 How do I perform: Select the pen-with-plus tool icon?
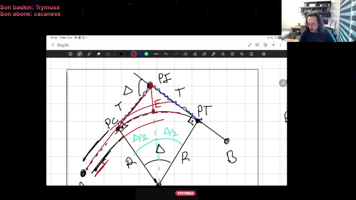204,54
